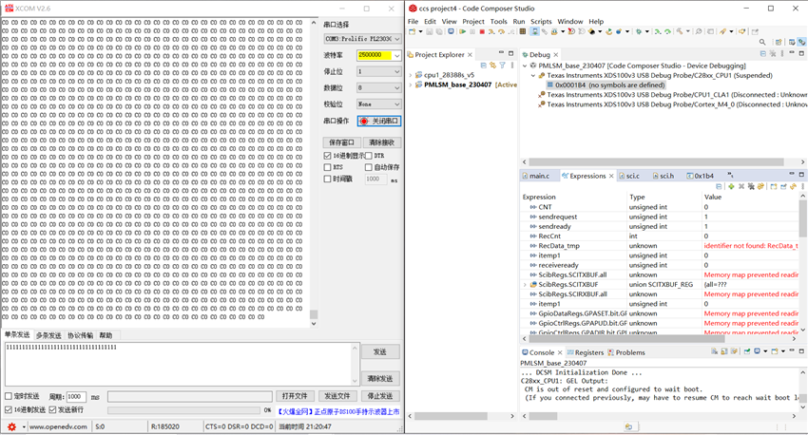
Task: Click the 关闭串口 close serial port button
Action: coord(379,121)
